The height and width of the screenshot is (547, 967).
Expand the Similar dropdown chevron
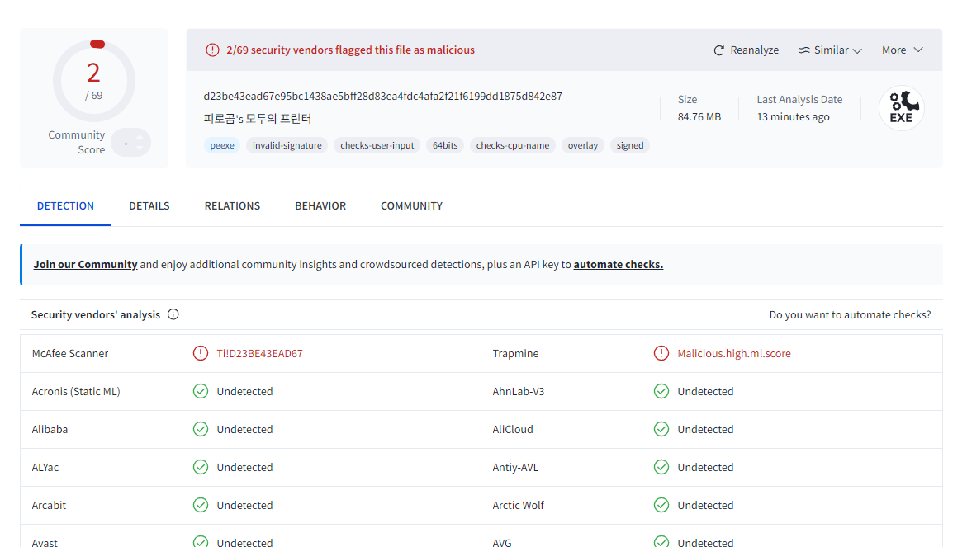point(857,51)
